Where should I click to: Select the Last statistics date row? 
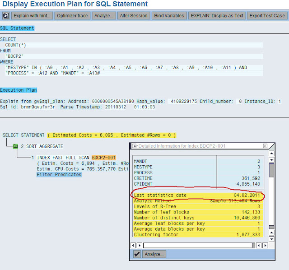198,195
